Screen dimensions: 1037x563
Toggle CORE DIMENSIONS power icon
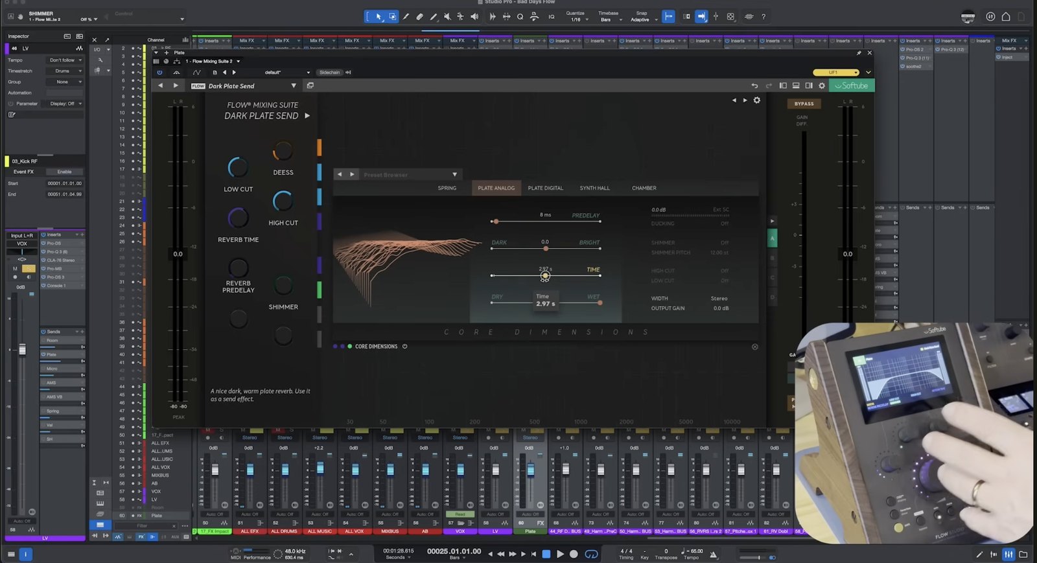404,347
